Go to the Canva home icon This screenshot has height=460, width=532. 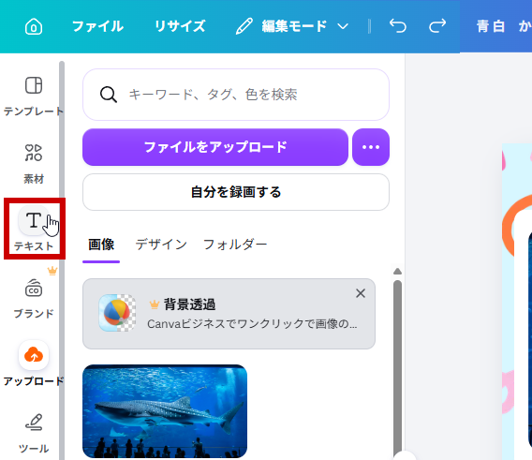pos(34,26)
